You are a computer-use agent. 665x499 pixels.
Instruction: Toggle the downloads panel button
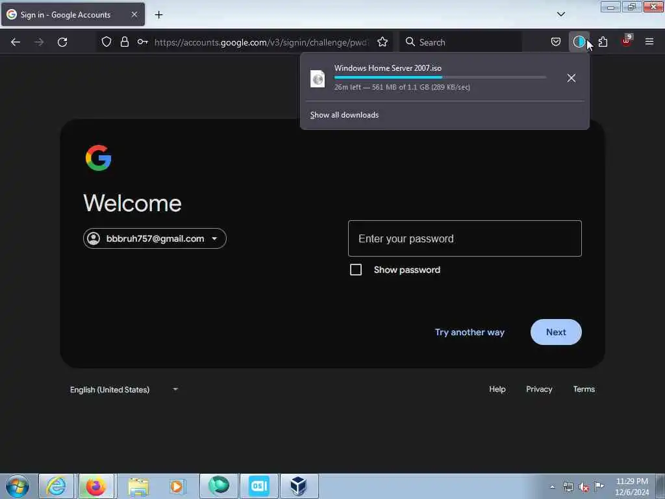click(579, 42)
